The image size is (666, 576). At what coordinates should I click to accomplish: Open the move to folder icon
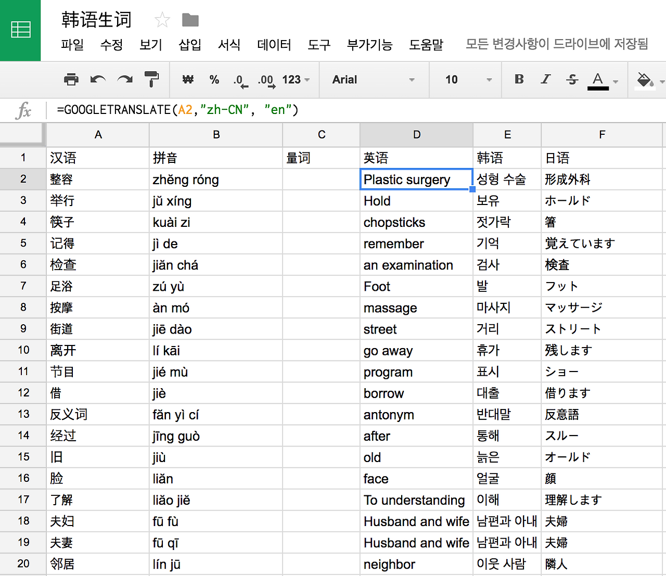190,20
